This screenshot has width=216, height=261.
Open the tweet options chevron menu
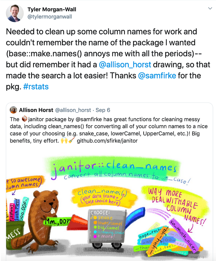tap(210, 9)
